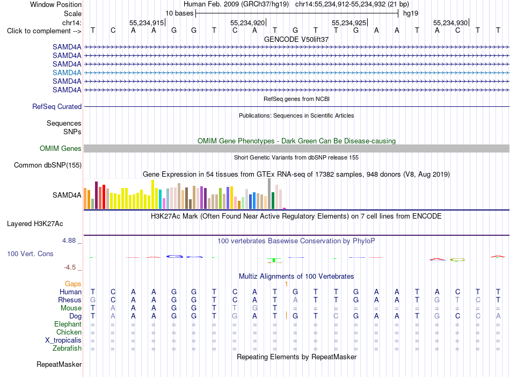This screenshot has height=377, width=510.
Task: Click the 100 Vert. Cons track label
Action: [x=30, y=253]
